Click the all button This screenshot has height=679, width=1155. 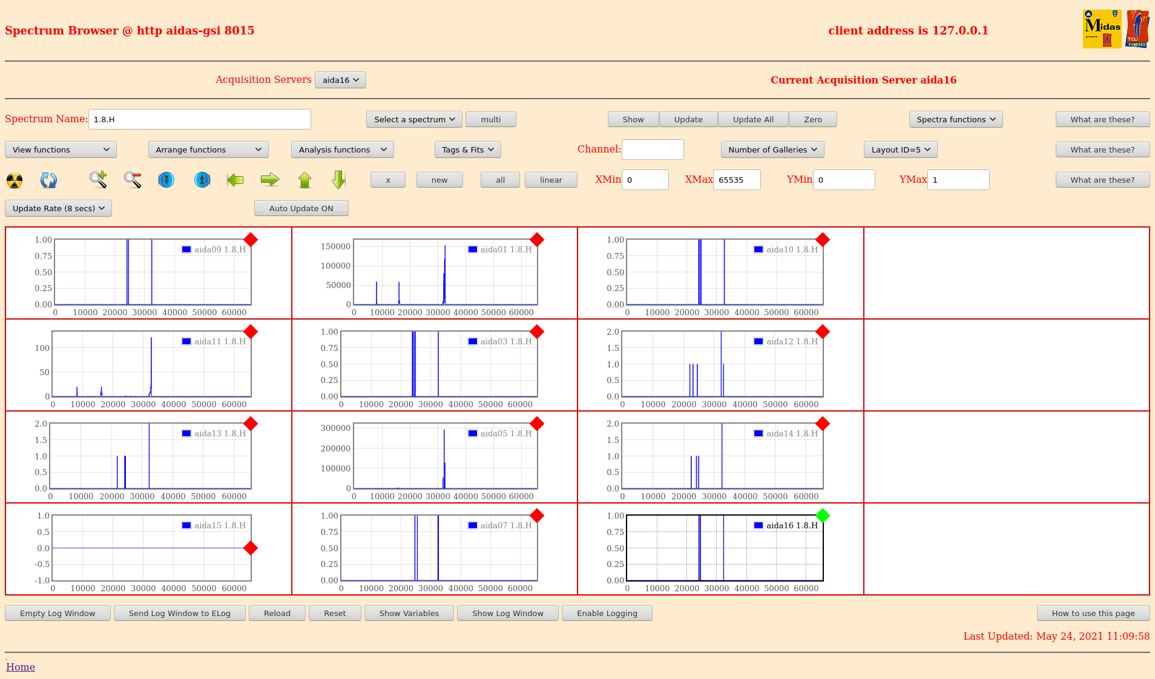click(500, 180)
